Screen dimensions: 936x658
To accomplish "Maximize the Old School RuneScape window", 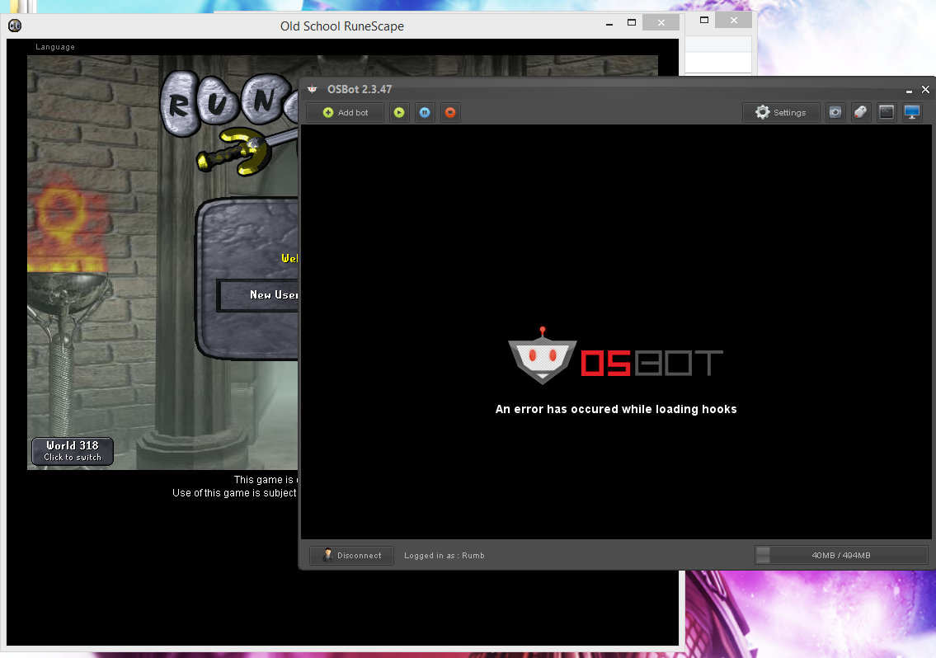I will (x=632, y=23).
